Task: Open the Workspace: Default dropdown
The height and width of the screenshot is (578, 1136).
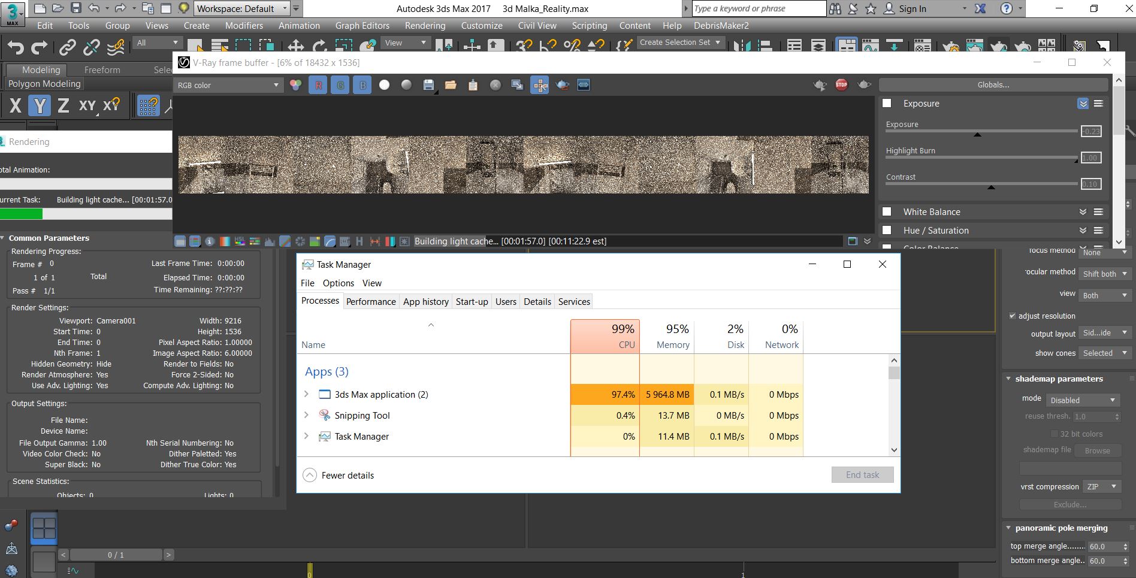Action: (x=242, y=8)
